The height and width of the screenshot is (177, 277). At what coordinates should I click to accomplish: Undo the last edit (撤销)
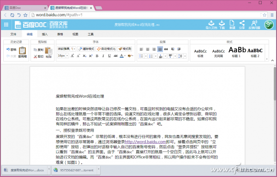11,50
